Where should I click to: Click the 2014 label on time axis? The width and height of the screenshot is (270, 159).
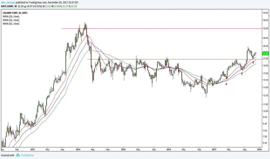pos(78,149)
